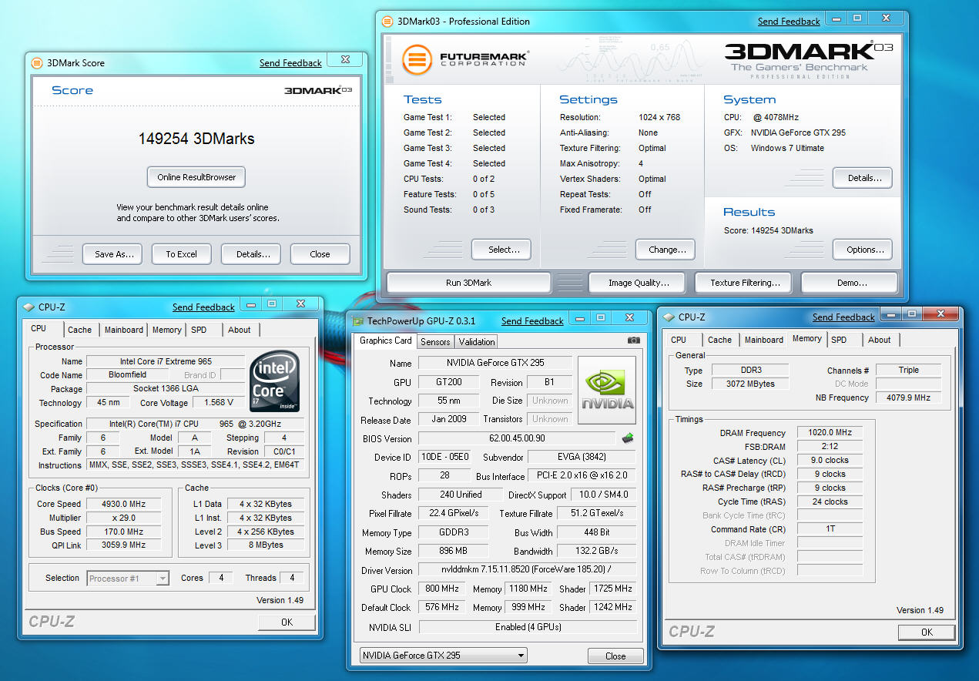Image resolution: width=979 pixels, height=681 pixels.
Task: Click Send Feedback link in GPU-Z title bar
Action: point(532,321)
